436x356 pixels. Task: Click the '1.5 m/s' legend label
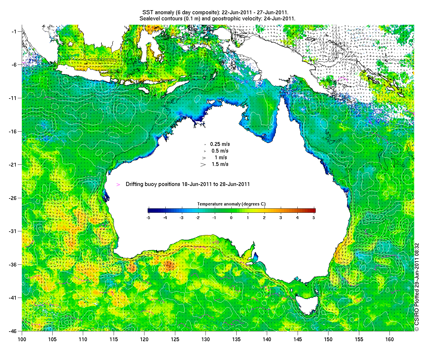(220, 164)
